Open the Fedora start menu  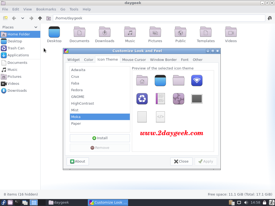(x=4, y=203)
